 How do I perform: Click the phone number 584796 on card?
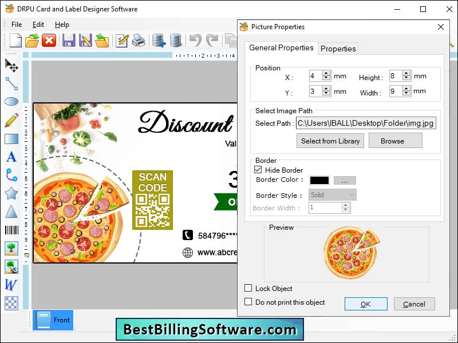pyautogui.click(x=218, y=236)
